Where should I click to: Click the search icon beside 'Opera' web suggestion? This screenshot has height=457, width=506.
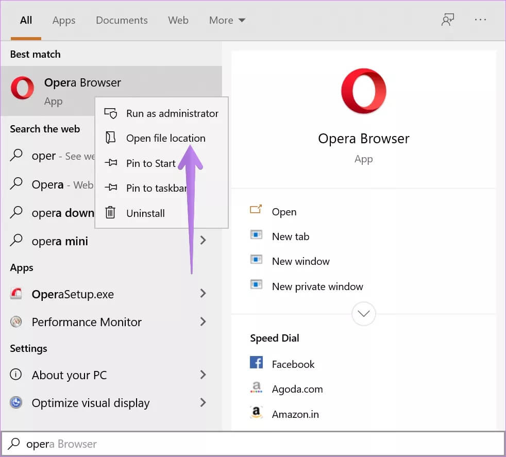(x=16, y=183)
